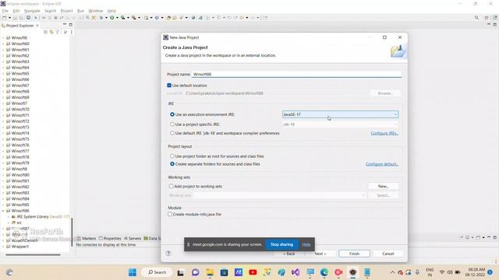
Task: Click the Project Explorer vertical scrollbar
Action: [73, 232]
